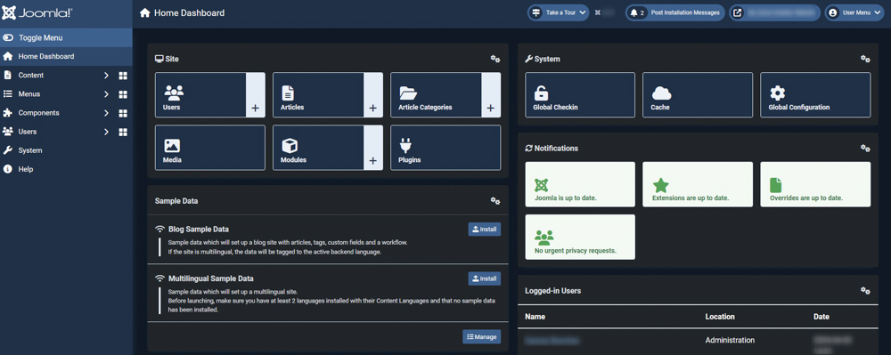Add a new user with plus button
This screenshot has width=891, height=355.
click(255, 94)
